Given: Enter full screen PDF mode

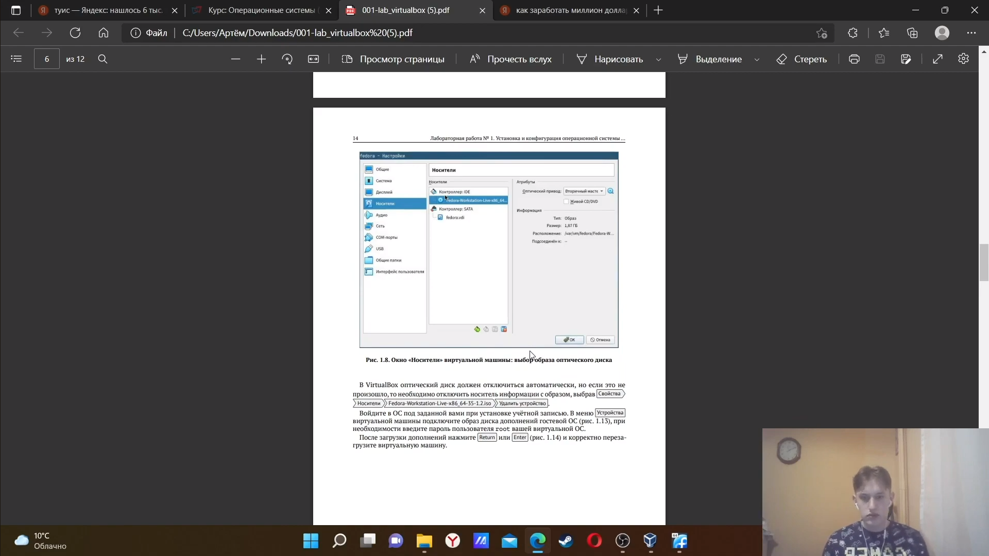Looking at the screenshot, I should point(937,59).
